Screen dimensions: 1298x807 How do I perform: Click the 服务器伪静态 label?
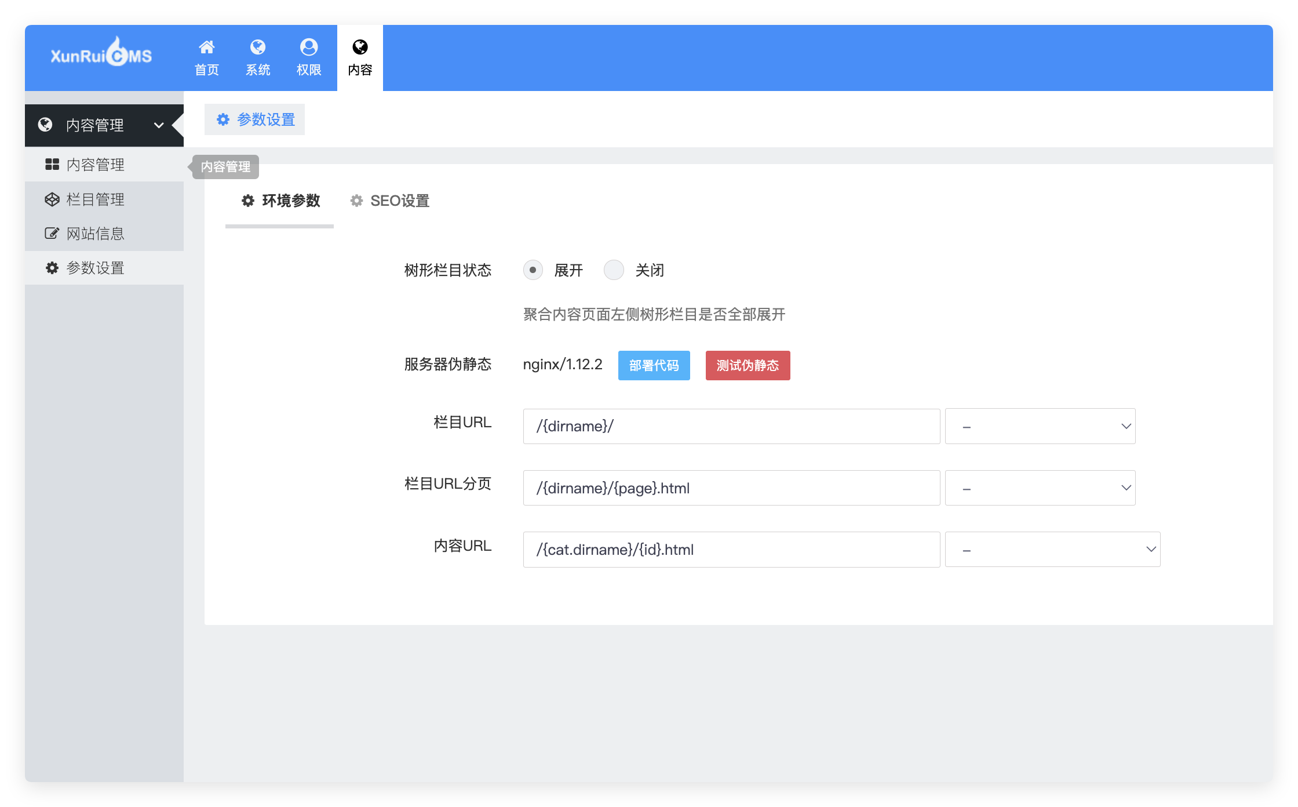pos(448,364)
